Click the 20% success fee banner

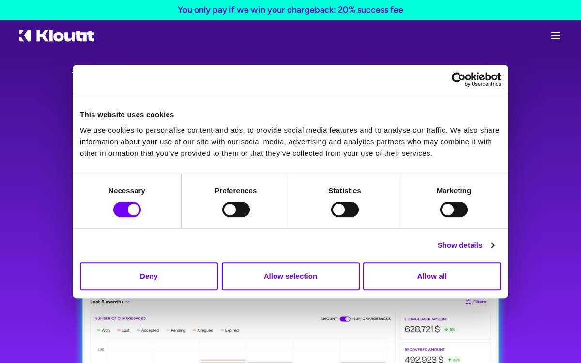pos(290,10)
